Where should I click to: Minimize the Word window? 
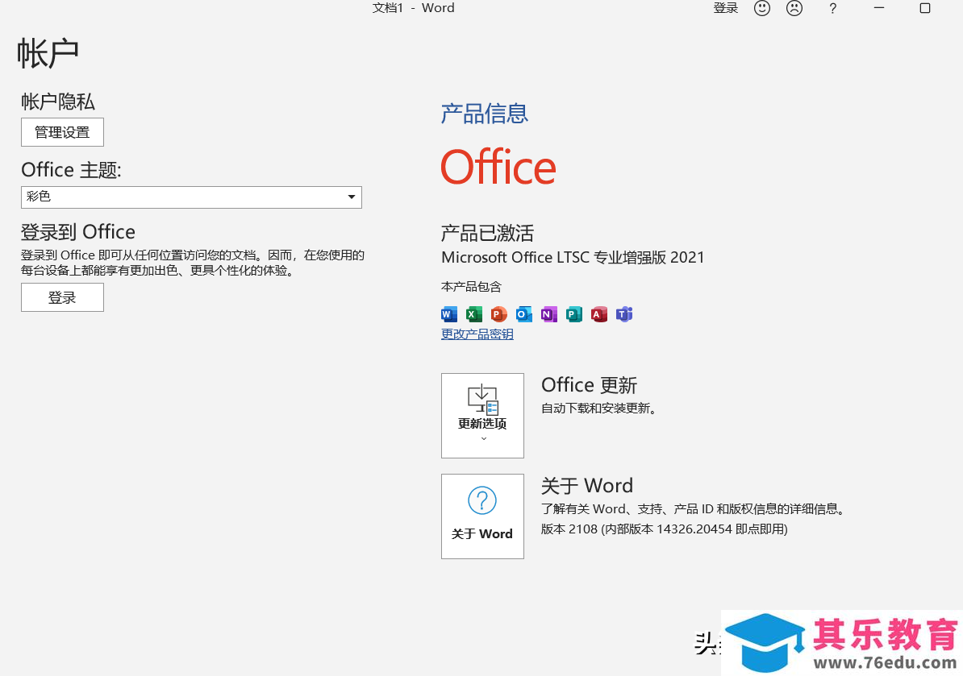click(x=879, y=8)
